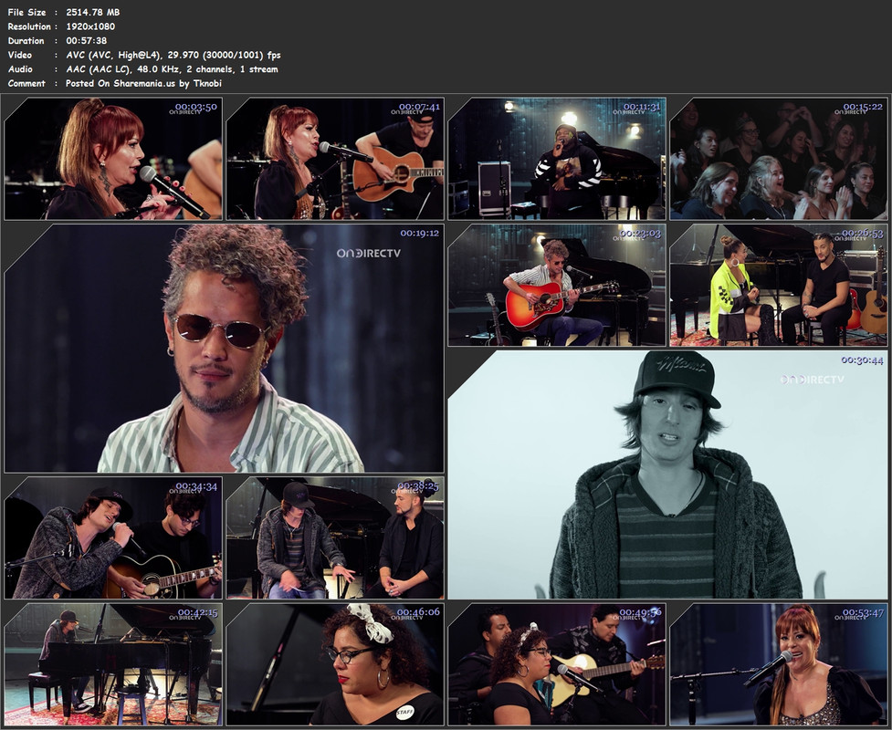This screenshot has width=892, height=730.
Task: Open the thumbnail stamped 00:53:47
Action: tap(779, 664)
